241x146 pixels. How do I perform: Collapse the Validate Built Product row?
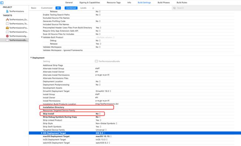pos(42,37)
